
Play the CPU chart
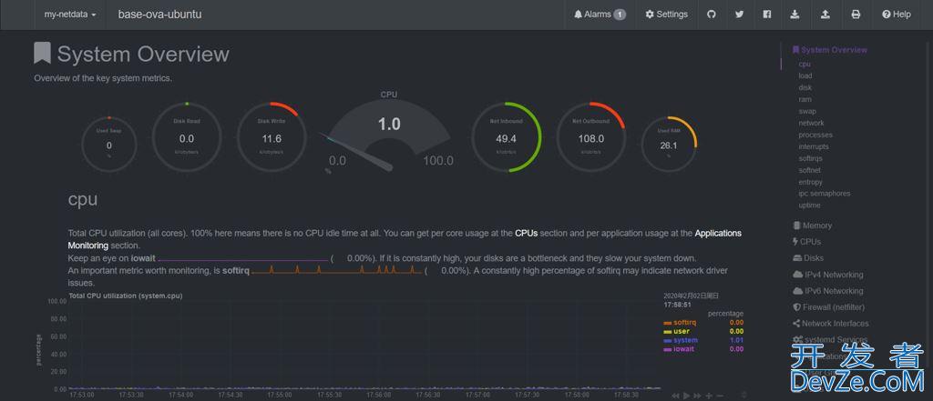pyautogui.click(x=687, y=396)
